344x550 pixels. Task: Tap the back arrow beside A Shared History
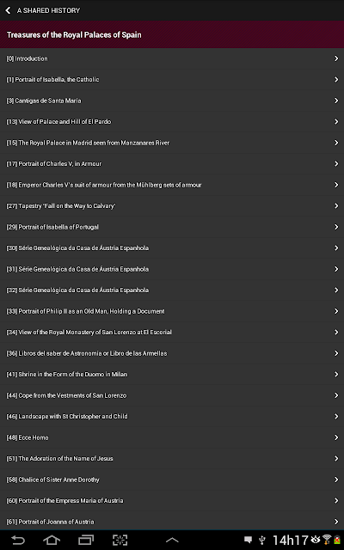[x=8, y=10]
